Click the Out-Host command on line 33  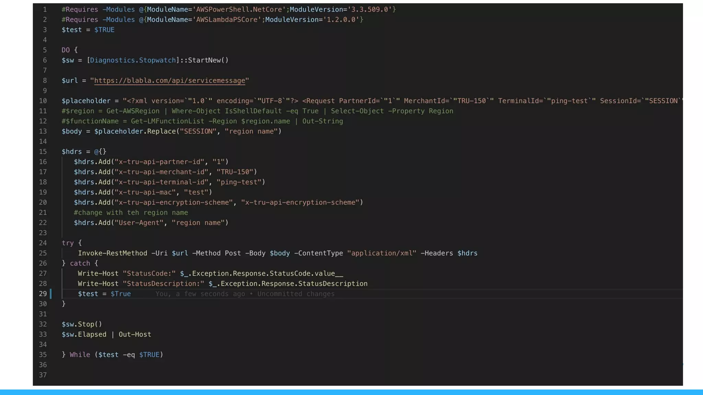tap(135, 335)
